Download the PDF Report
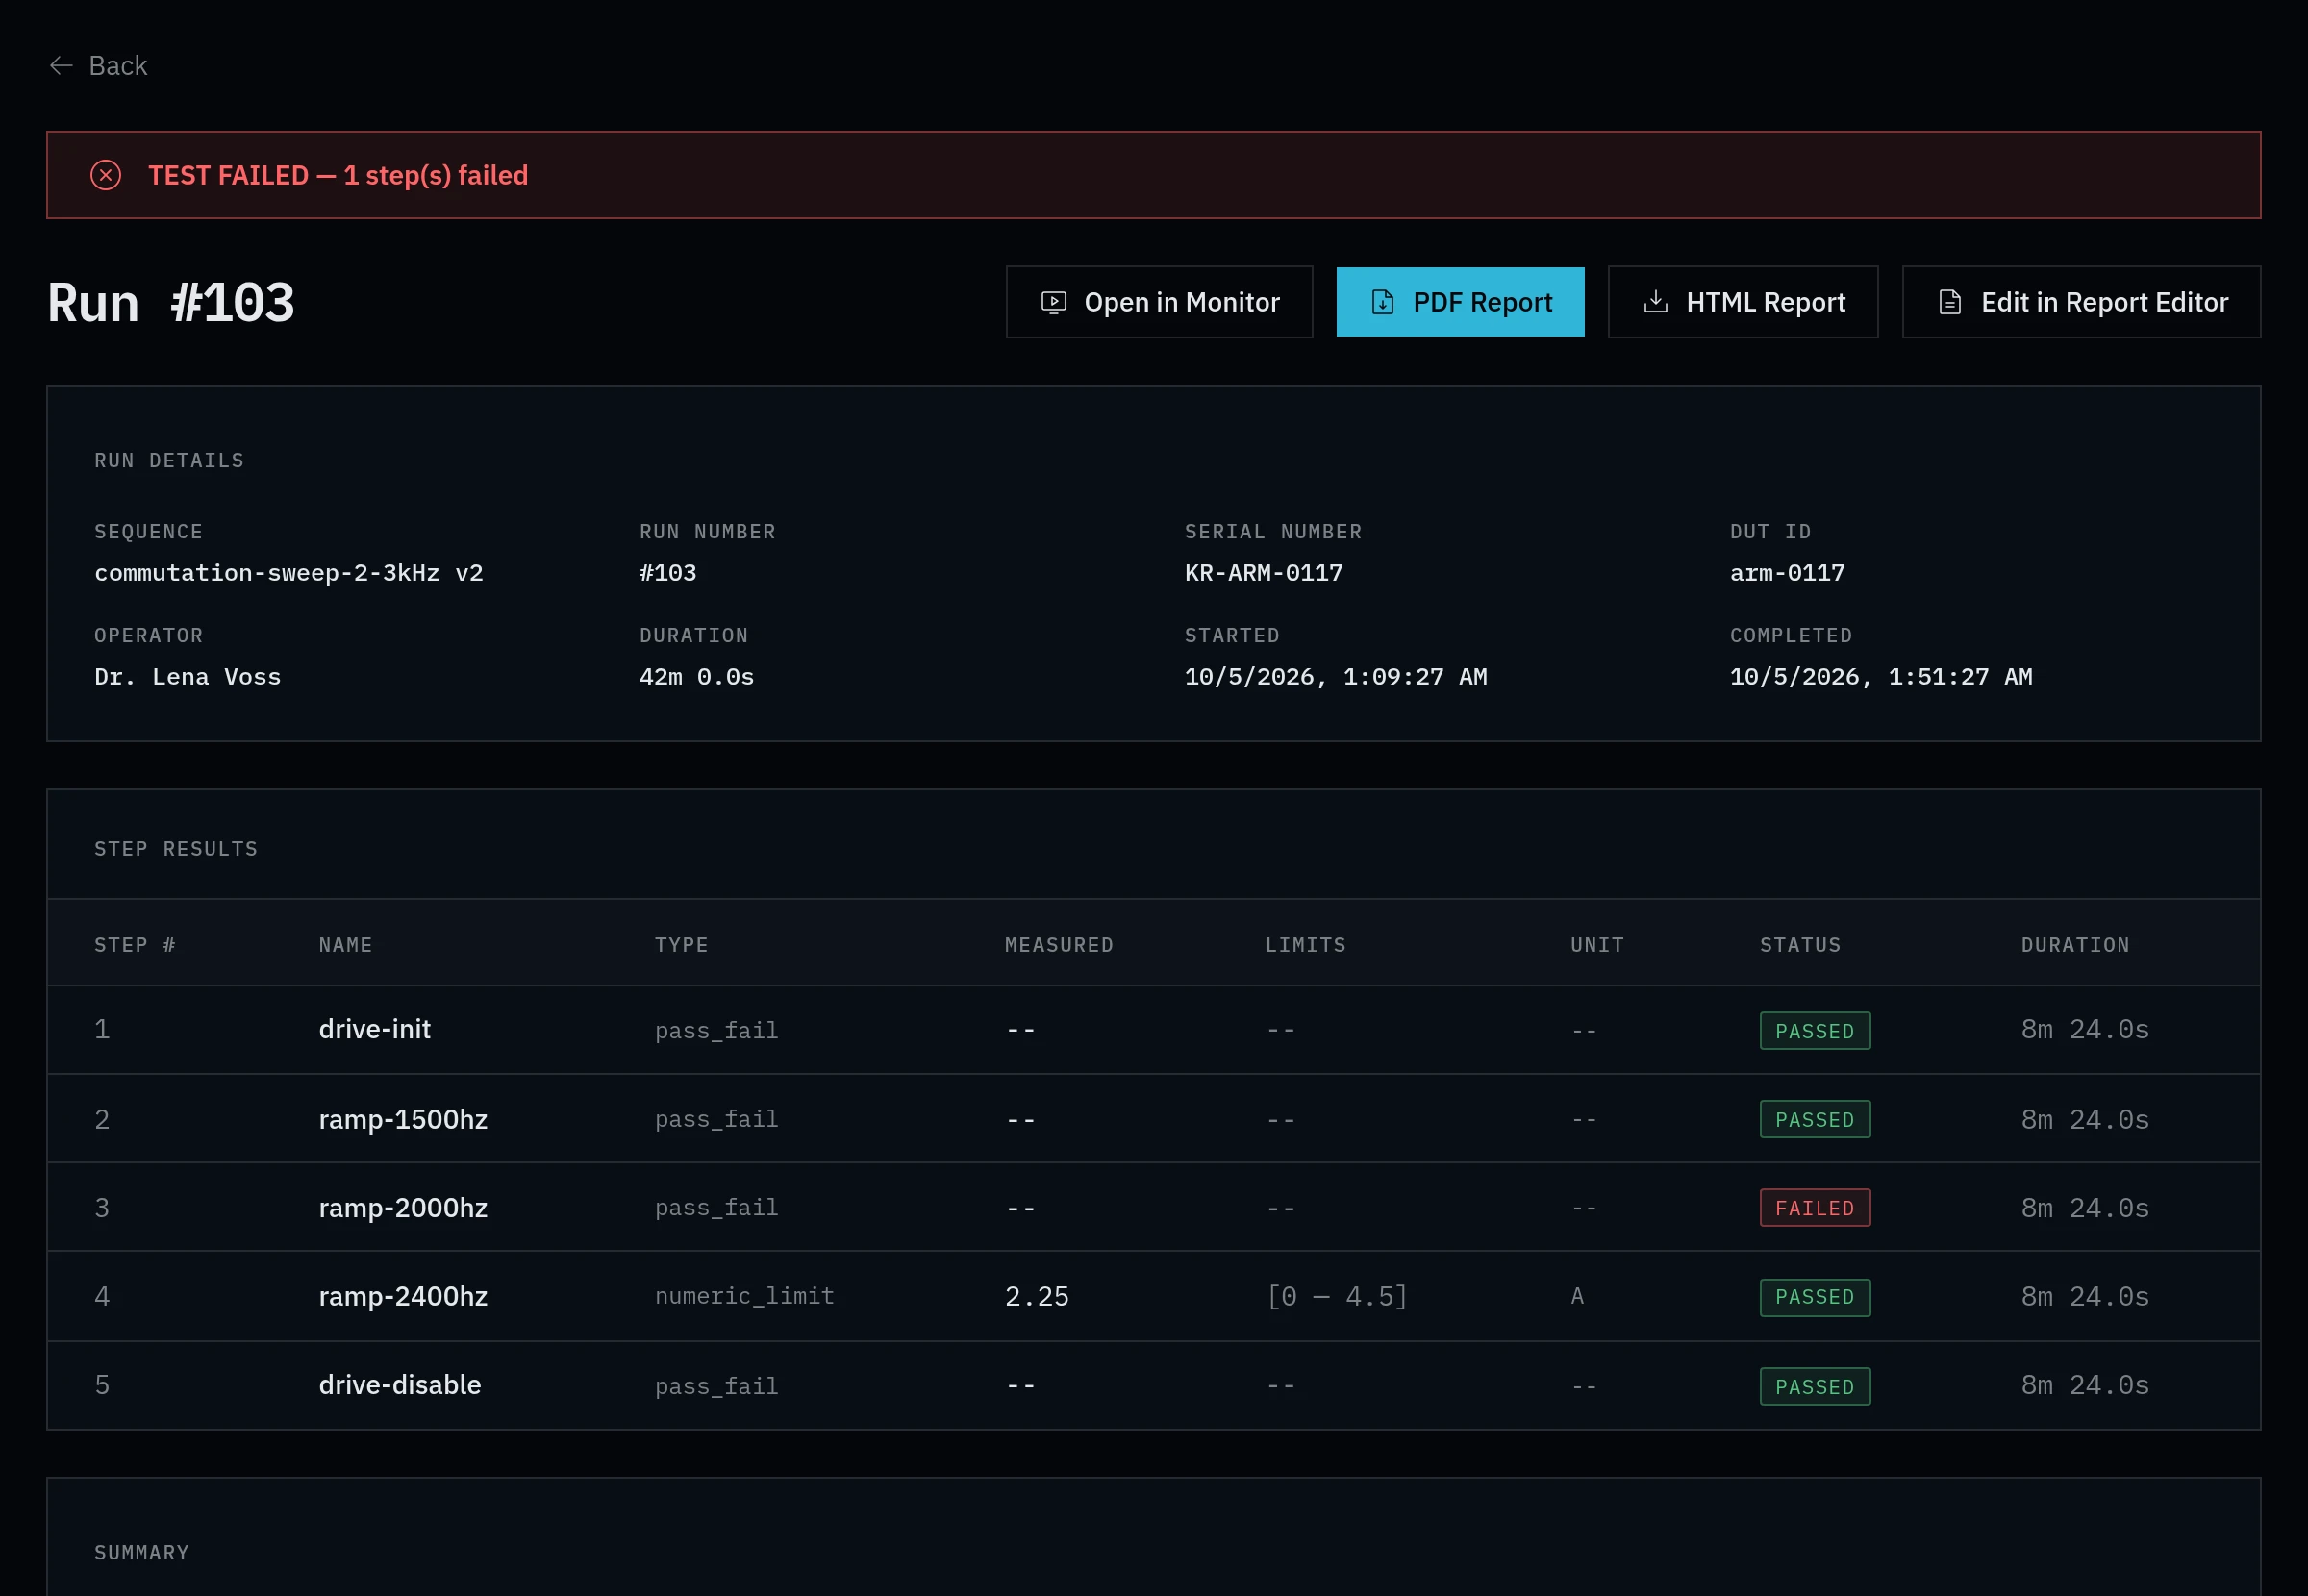Screen dimensions: 2308x1596 pos(1460,302)
